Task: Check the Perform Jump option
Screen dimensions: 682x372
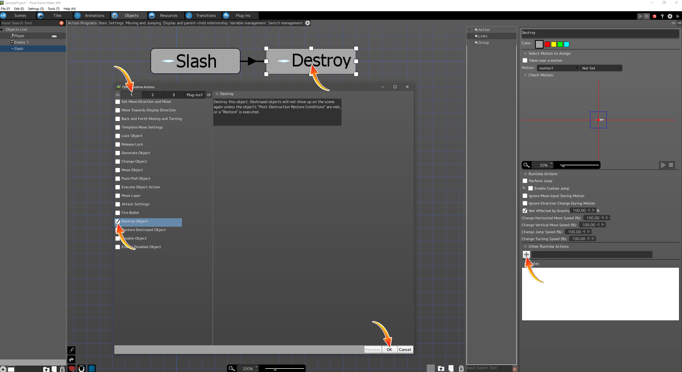Action: click(x=525, y=181)
